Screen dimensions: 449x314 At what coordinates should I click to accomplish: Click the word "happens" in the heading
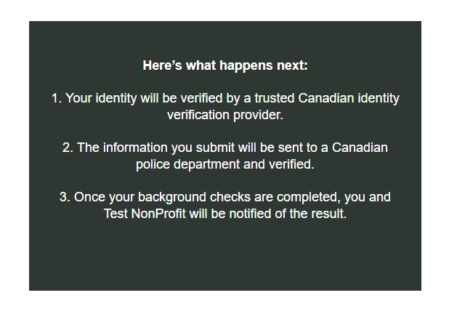[246, 66]
